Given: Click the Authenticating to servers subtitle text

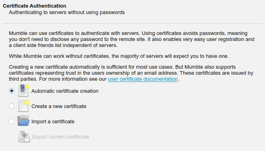Looking at the screenshot, I should pyautogui.click(x=67, y=12).
